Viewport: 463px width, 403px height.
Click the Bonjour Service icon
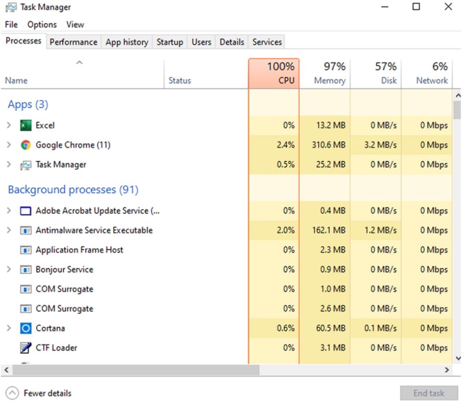click(26, 269)
